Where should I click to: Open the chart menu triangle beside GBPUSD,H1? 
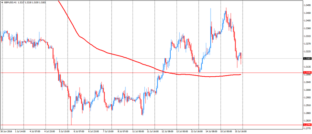pyautogui.click(x=2, y=2)
